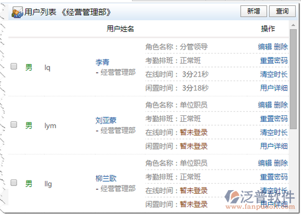
Task: Click 编辑 for user 李青
Action: [x=265, y=46]
